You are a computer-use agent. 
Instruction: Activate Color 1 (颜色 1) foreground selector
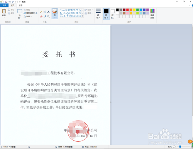click(x=106, y=14)
